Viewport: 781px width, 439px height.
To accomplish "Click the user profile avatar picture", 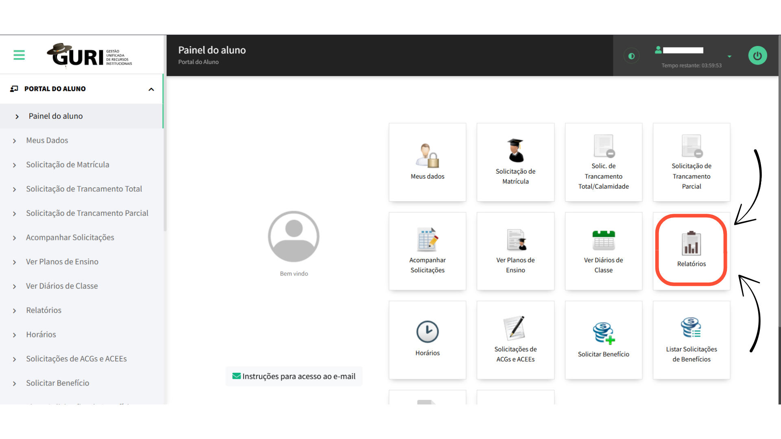I will 294,237.
